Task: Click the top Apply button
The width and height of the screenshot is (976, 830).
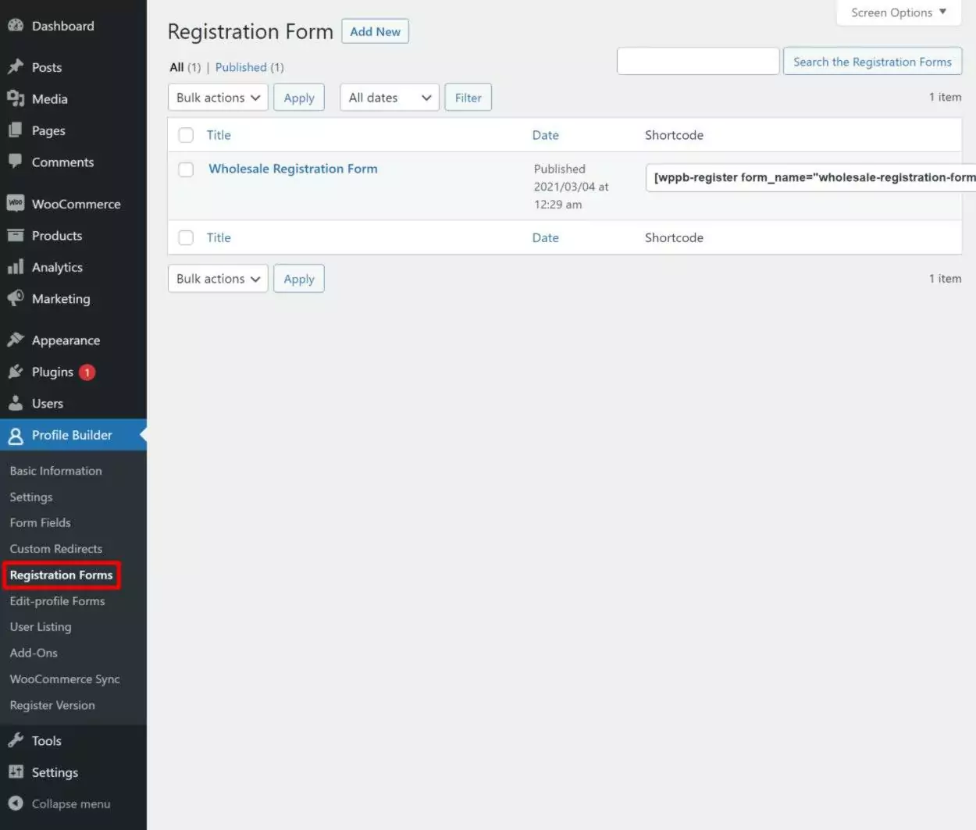Action: point(299,98)
